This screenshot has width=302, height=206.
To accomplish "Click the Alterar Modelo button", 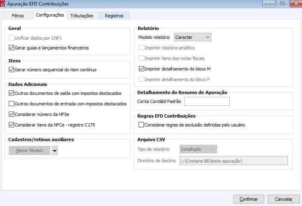I will click(x=30, y=151).
